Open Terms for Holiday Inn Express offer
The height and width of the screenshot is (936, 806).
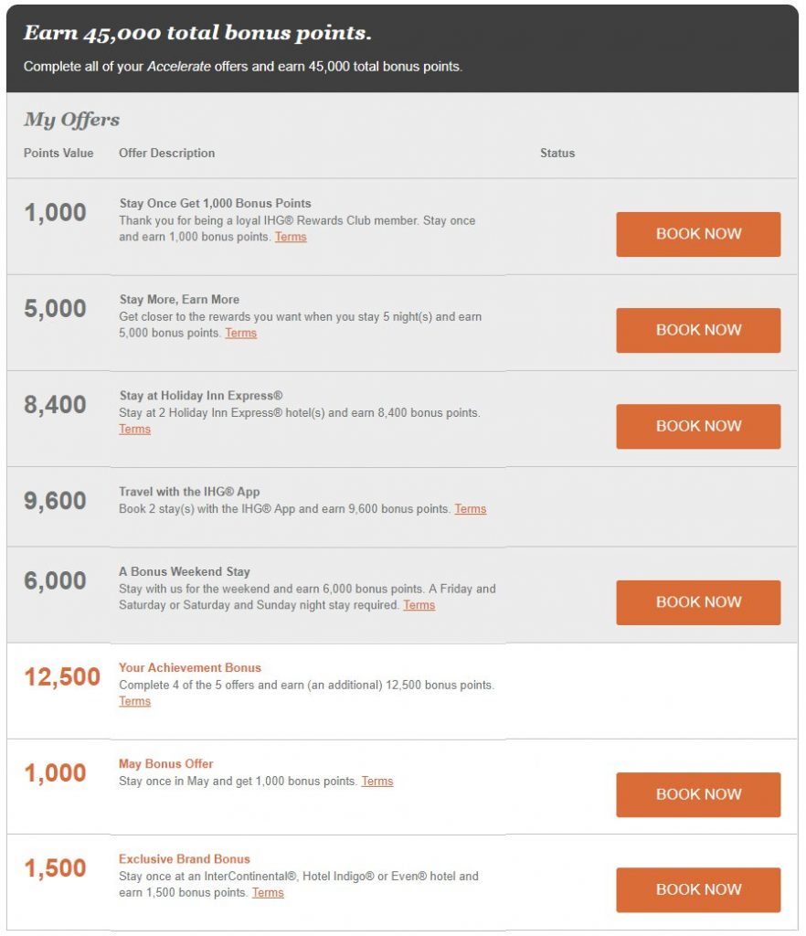click(135, 430)
